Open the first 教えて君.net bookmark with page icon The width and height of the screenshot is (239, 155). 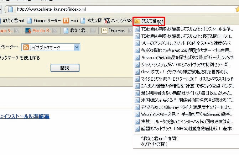pyautogui.click(x=12, y=21)
